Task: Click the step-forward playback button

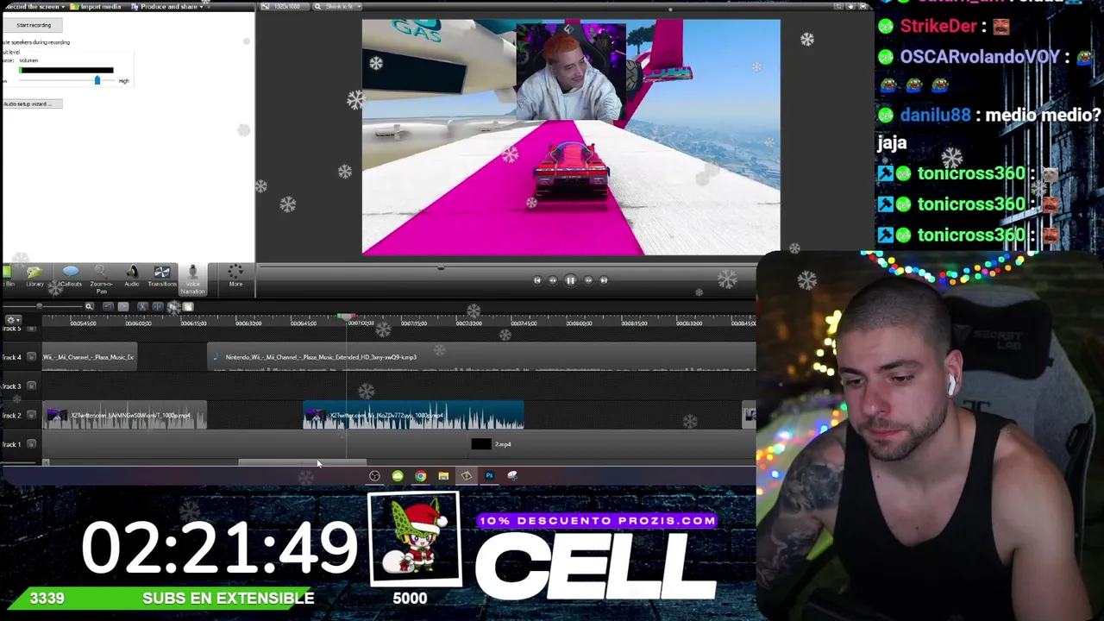Action: pyautogui.click(x=588, y=280)
